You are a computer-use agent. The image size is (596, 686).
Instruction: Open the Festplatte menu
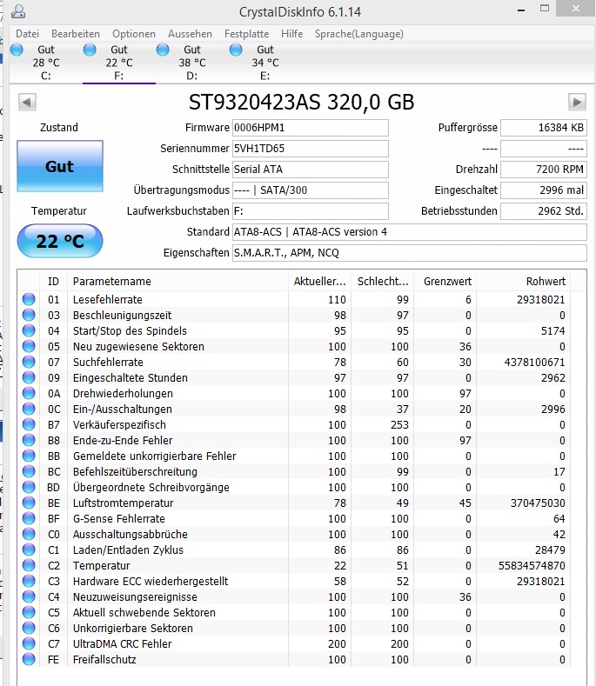[x=246, y=34]
